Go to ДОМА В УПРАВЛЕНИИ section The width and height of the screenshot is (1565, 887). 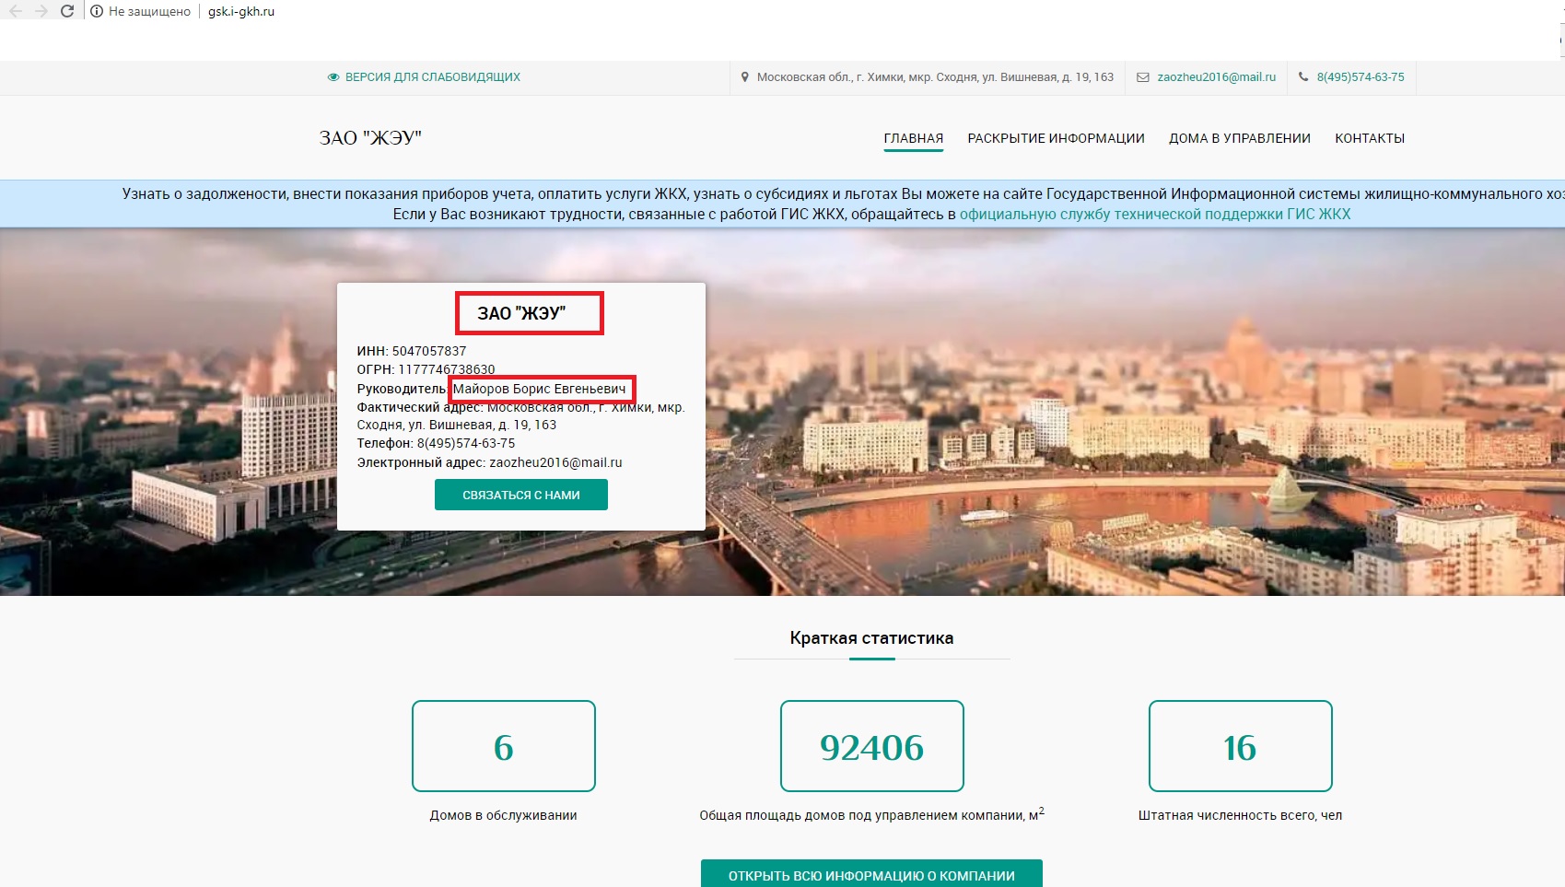click(x=1240, y=138)
